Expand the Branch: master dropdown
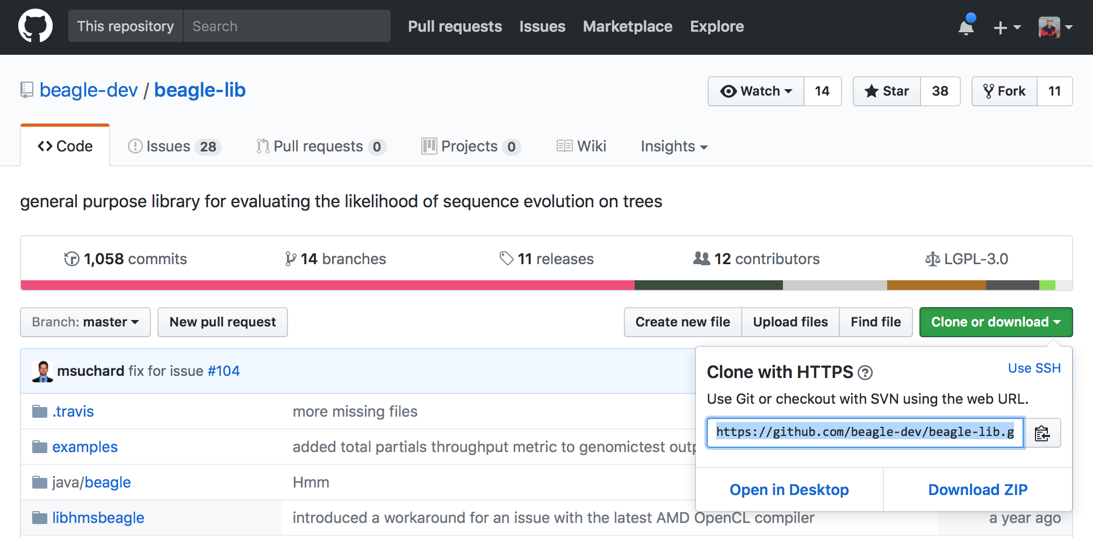 85,322
